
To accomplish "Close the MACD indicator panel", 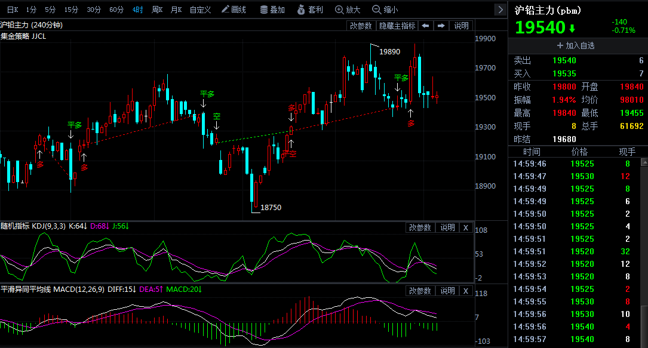I will tap(466, 291).
